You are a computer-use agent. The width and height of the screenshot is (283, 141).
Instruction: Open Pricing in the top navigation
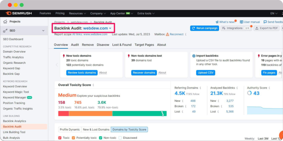click(60, 13)
